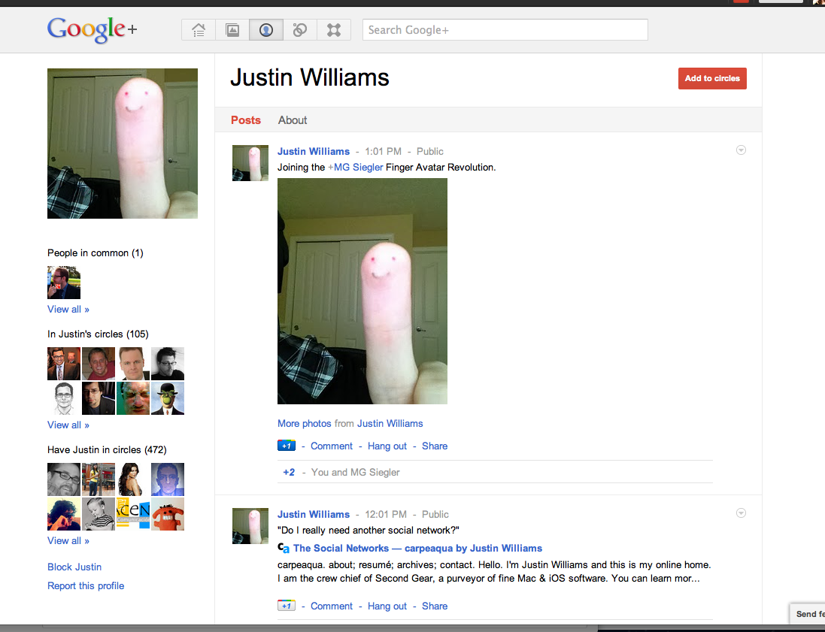The image size is (825, 632).
Task: Open the +MG Siegler mention link
Action: click(x=356, y=167)
